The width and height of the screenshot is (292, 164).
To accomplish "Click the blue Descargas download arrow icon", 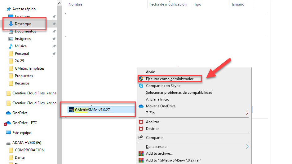I will click(11, 24).
